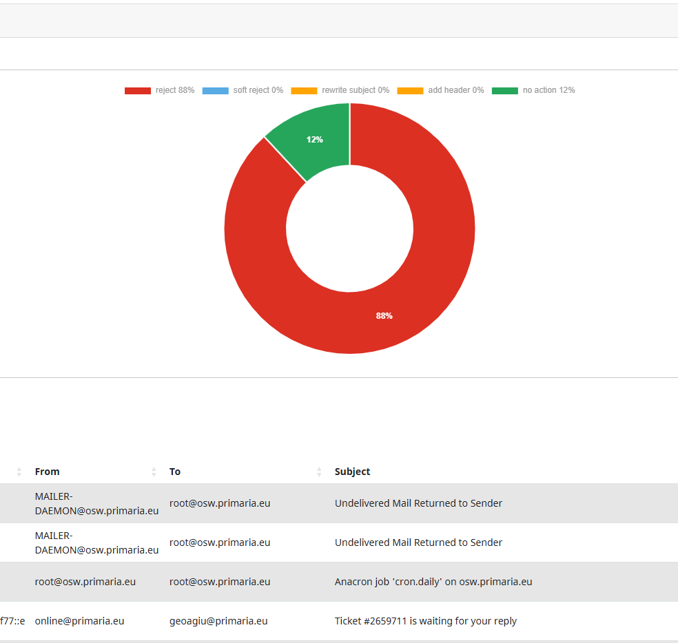Image resolution: width=678 pixels, height=643 pixels.
Task: Click sender online@primaria.eu cell
Action: (x=79, y=621)
